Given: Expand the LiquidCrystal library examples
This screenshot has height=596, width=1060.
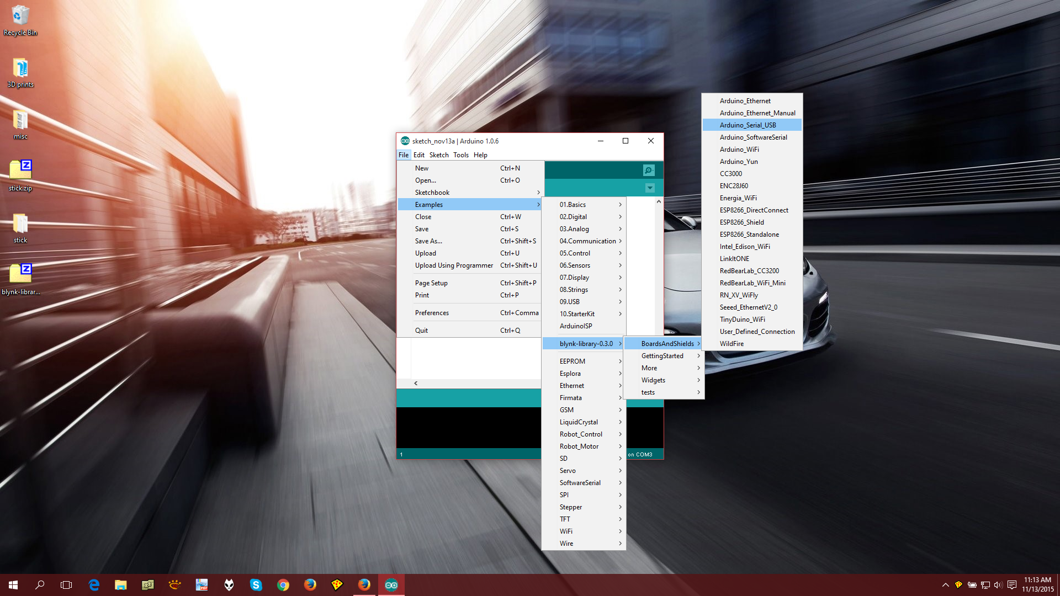Looking at the screenshot, I should 584,422.
